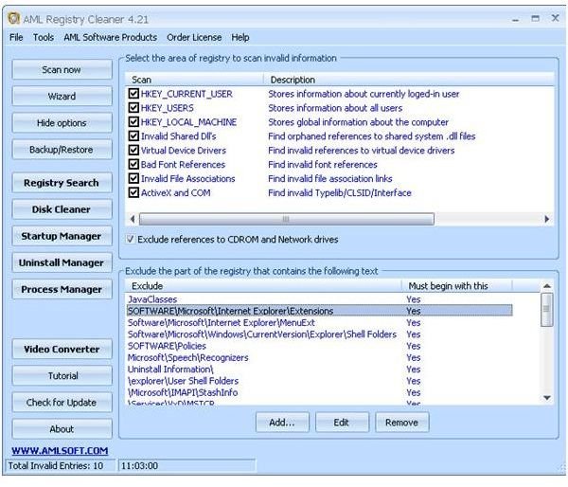Click Find invalid font references description
The image size is (568, 487).
[x=323, y=164]
